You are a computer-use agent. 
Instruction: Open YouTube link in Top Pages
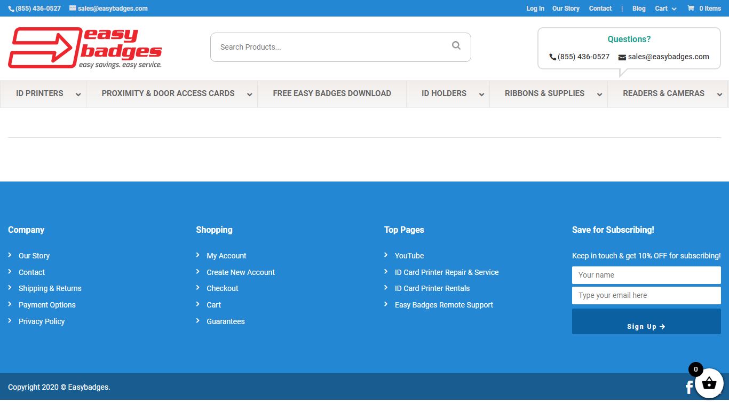(x=409, y=256)
